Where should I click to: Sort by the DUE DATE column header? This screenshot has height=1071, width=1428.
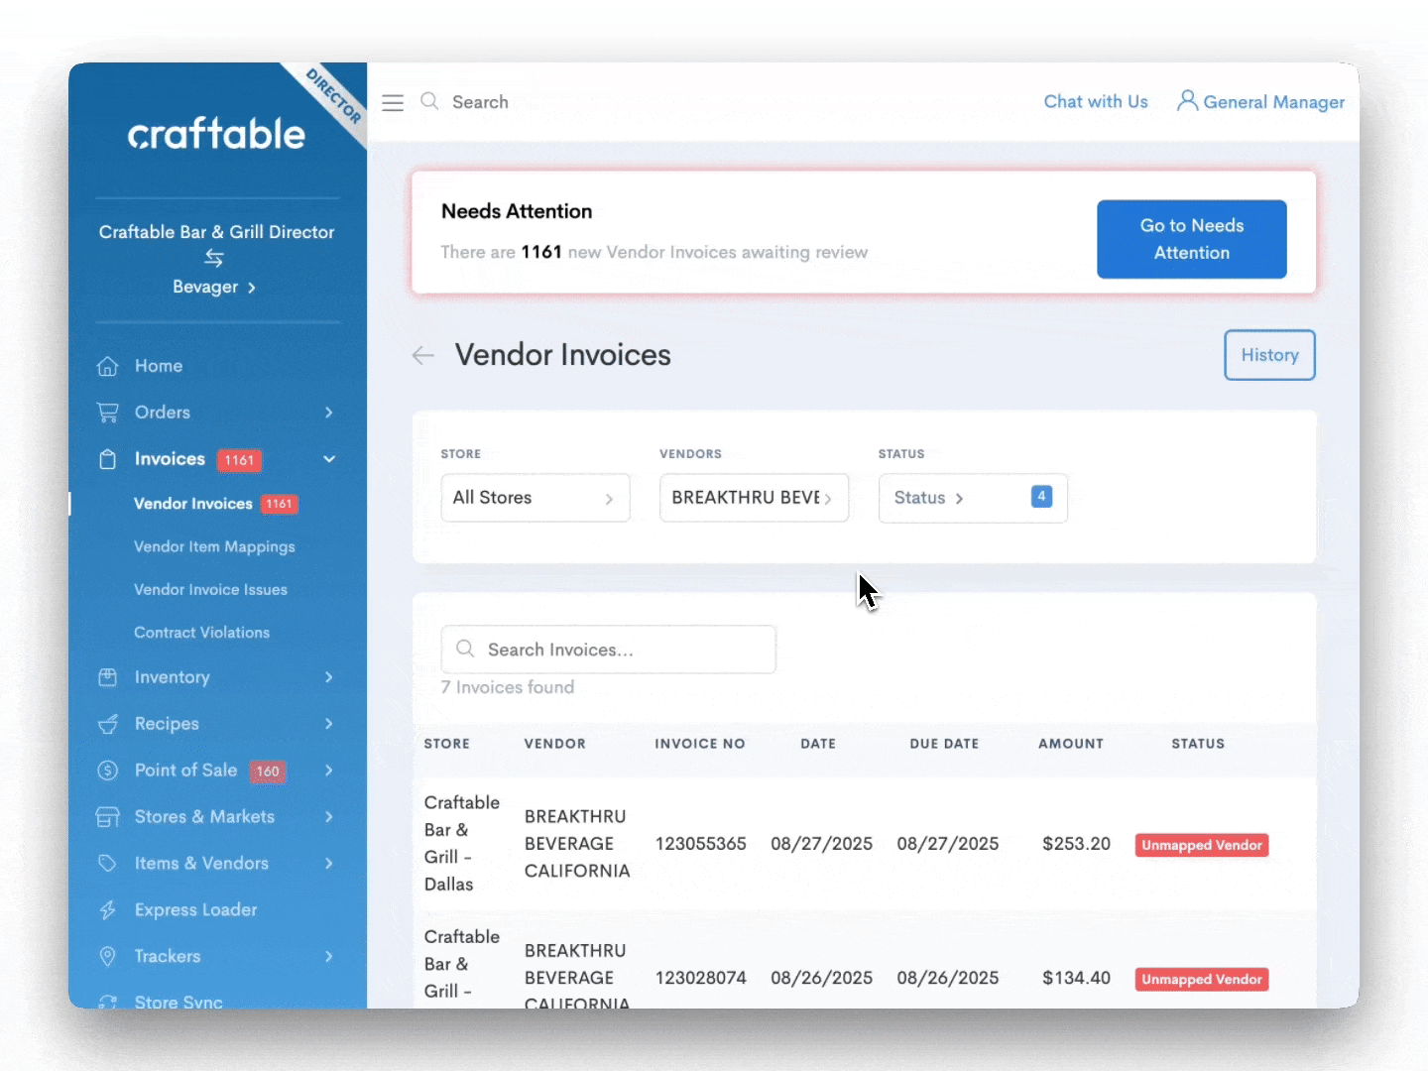944,744
